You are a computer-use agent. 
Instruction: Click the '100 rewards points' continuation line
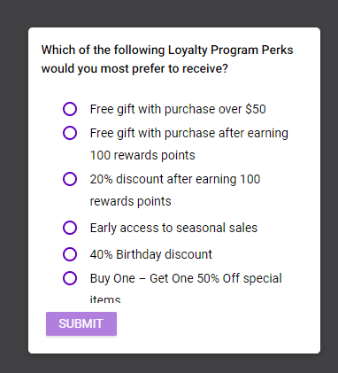(x=142, y=155)
